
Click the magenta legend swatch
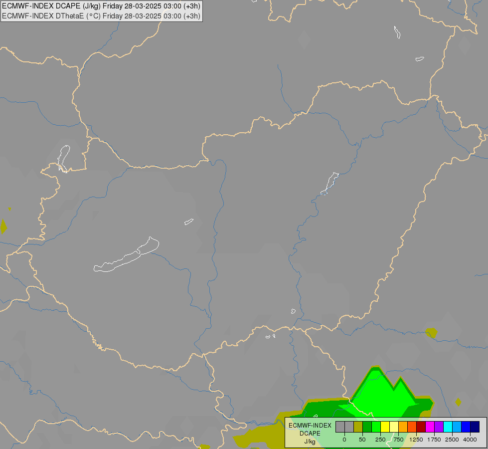430,427
